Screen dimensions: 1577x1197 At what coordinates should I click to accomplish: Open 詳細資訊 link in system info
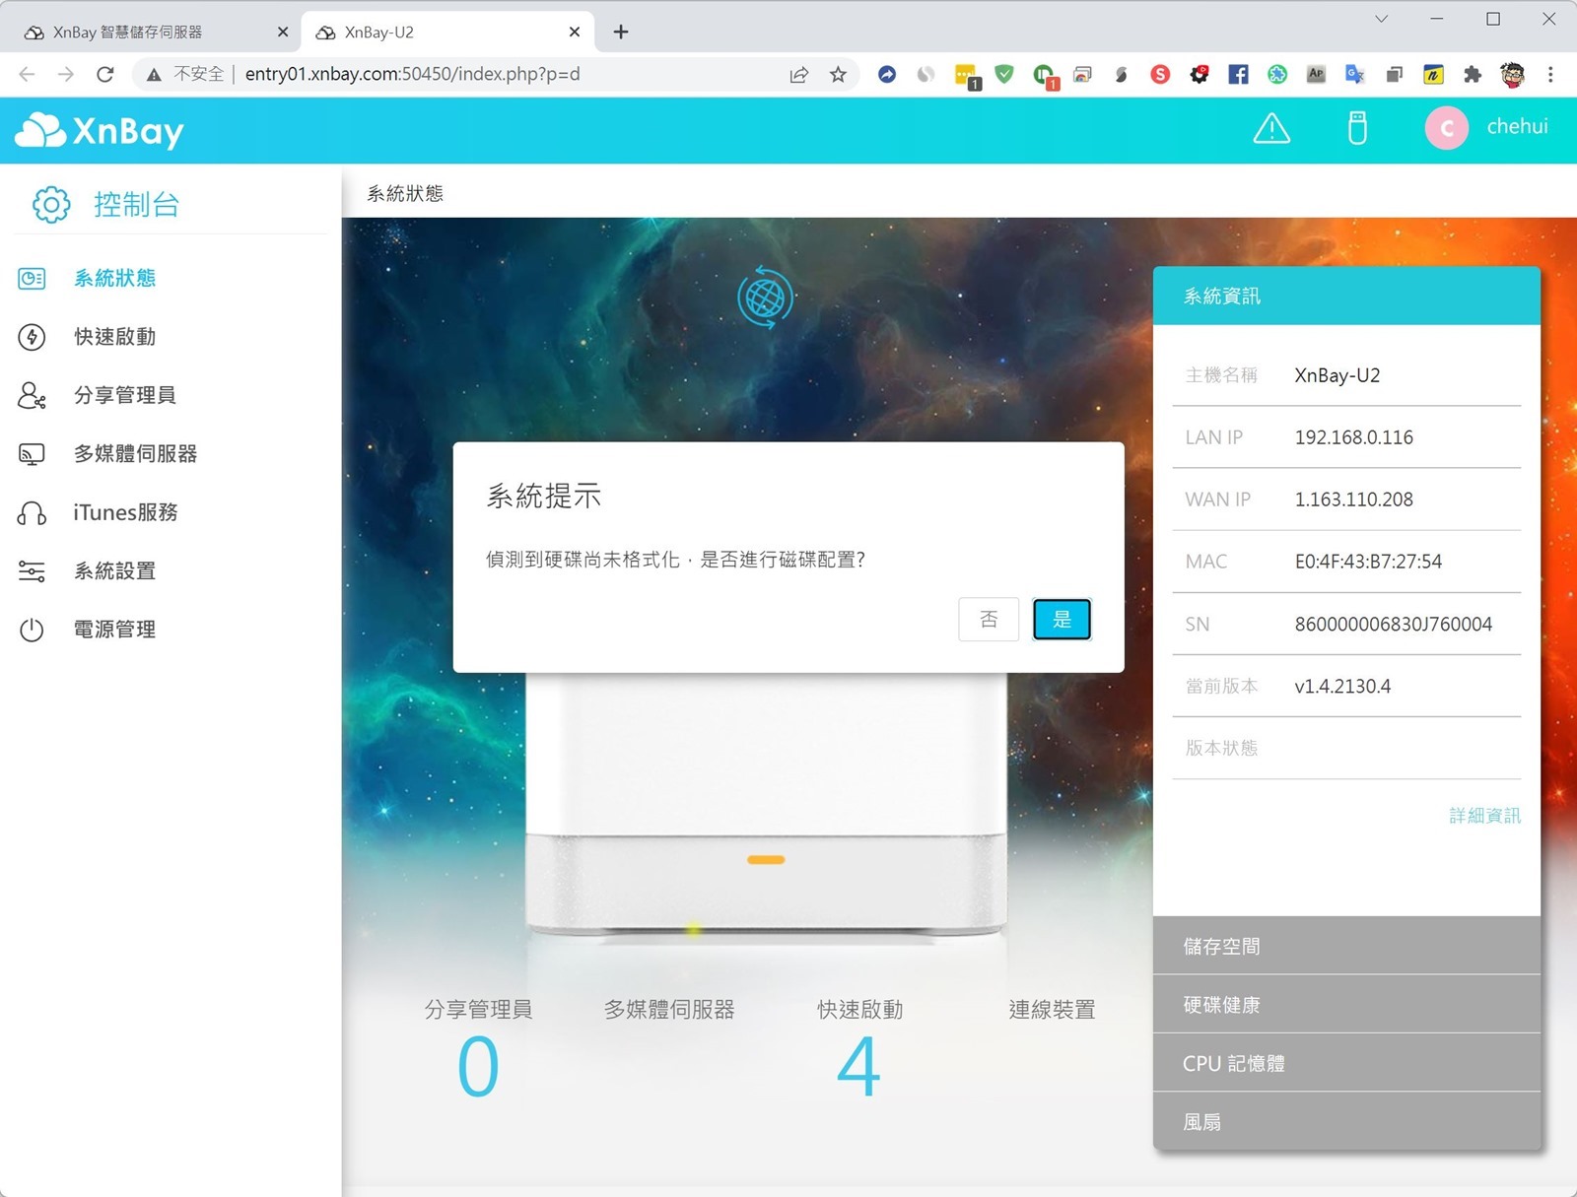coord(1484,816)
